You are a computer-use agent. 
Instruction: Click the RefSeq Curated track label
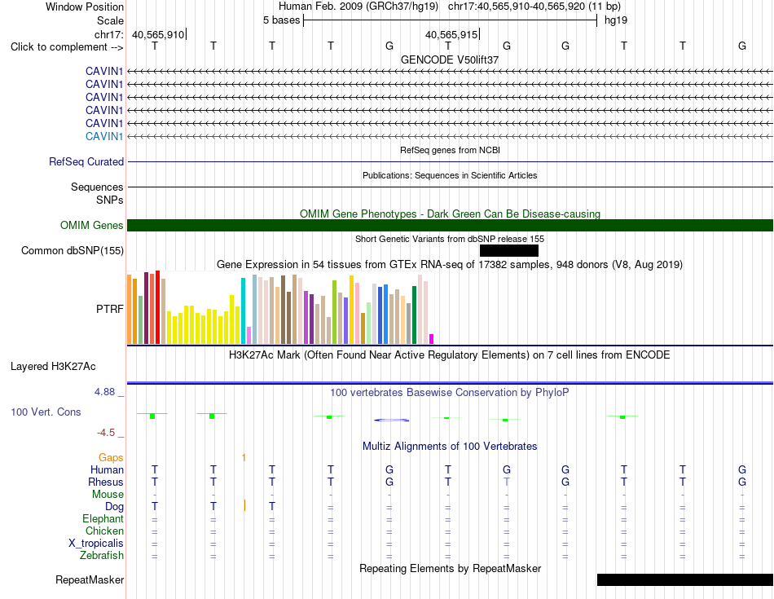86,162
